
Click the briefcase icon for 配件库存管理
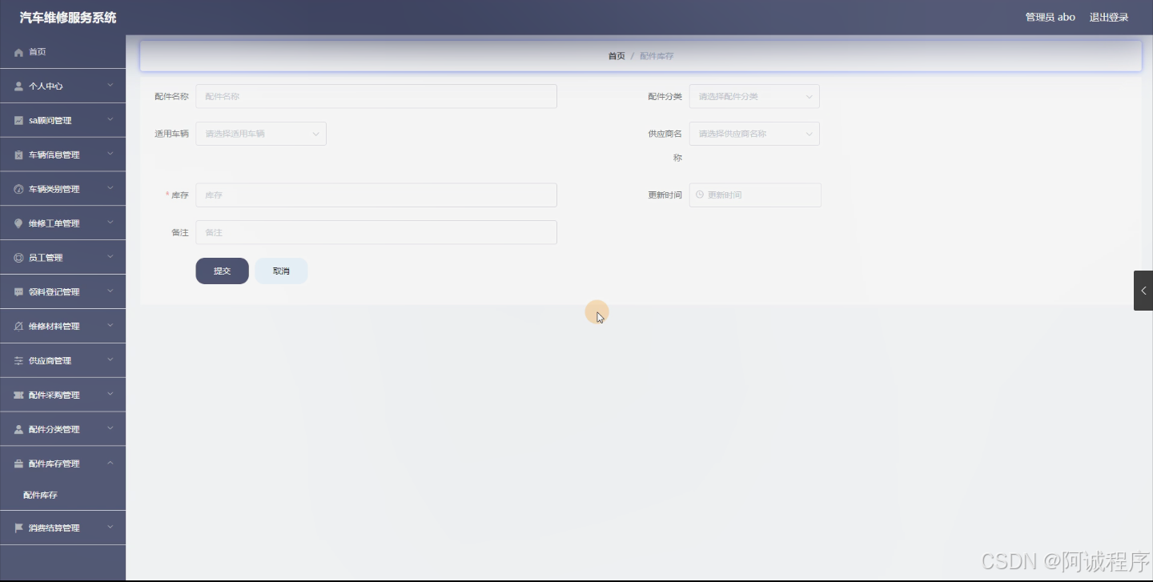(x=18, y=464)
